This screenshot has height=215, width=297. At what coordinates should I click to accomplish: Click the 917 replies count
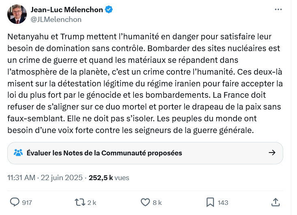click(27, 202)
